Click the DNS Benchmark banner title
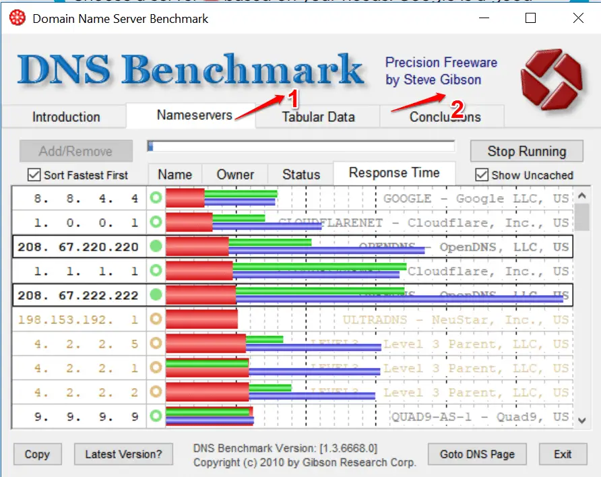The height and width of the screenshot is (477, 601). coord(191,69)
